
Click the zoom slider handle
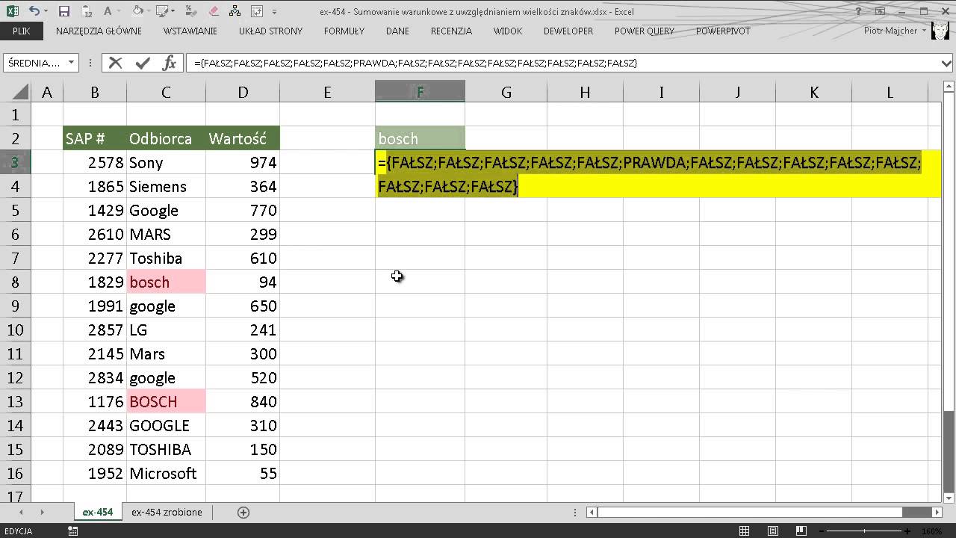[x=864, y=531]
